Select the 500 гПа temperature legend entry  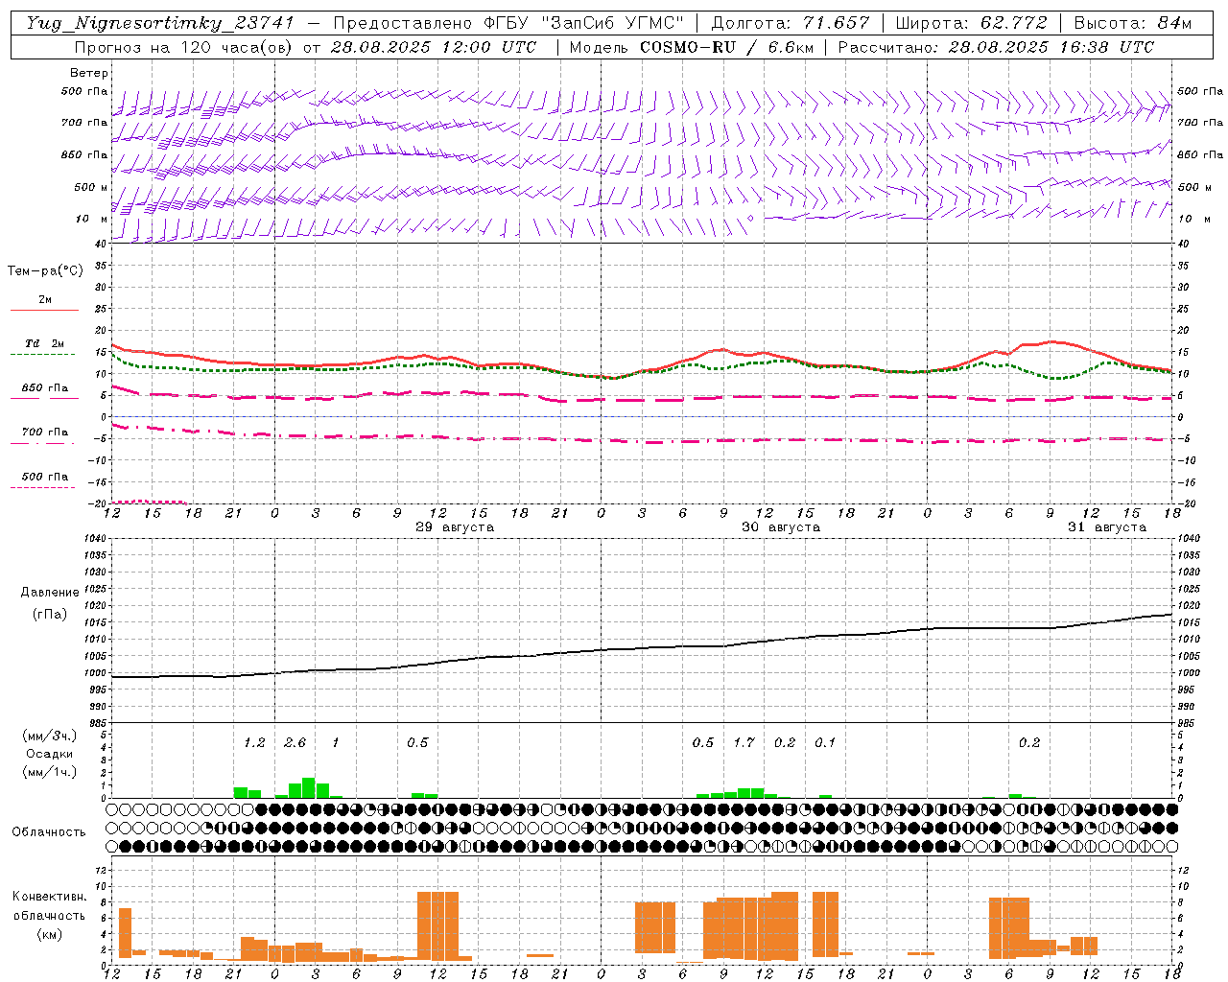pyautogui.click(x=45, y=477)
